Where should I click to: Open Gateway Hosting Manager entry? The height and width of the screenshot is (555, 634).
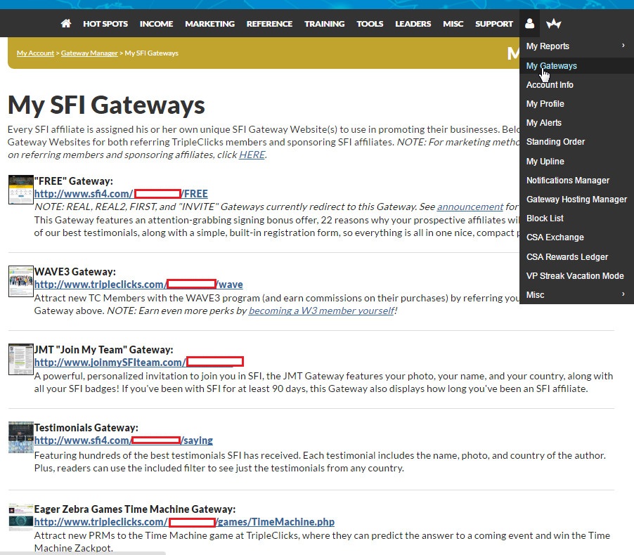(x=576, y=200)
